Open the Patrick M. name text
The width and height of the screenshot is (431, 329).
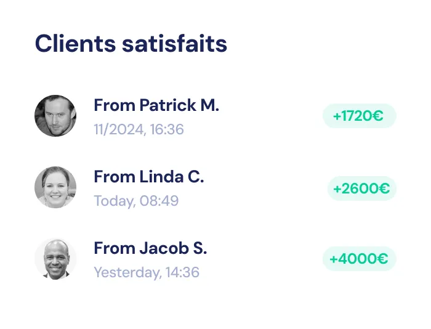point(179,105)
